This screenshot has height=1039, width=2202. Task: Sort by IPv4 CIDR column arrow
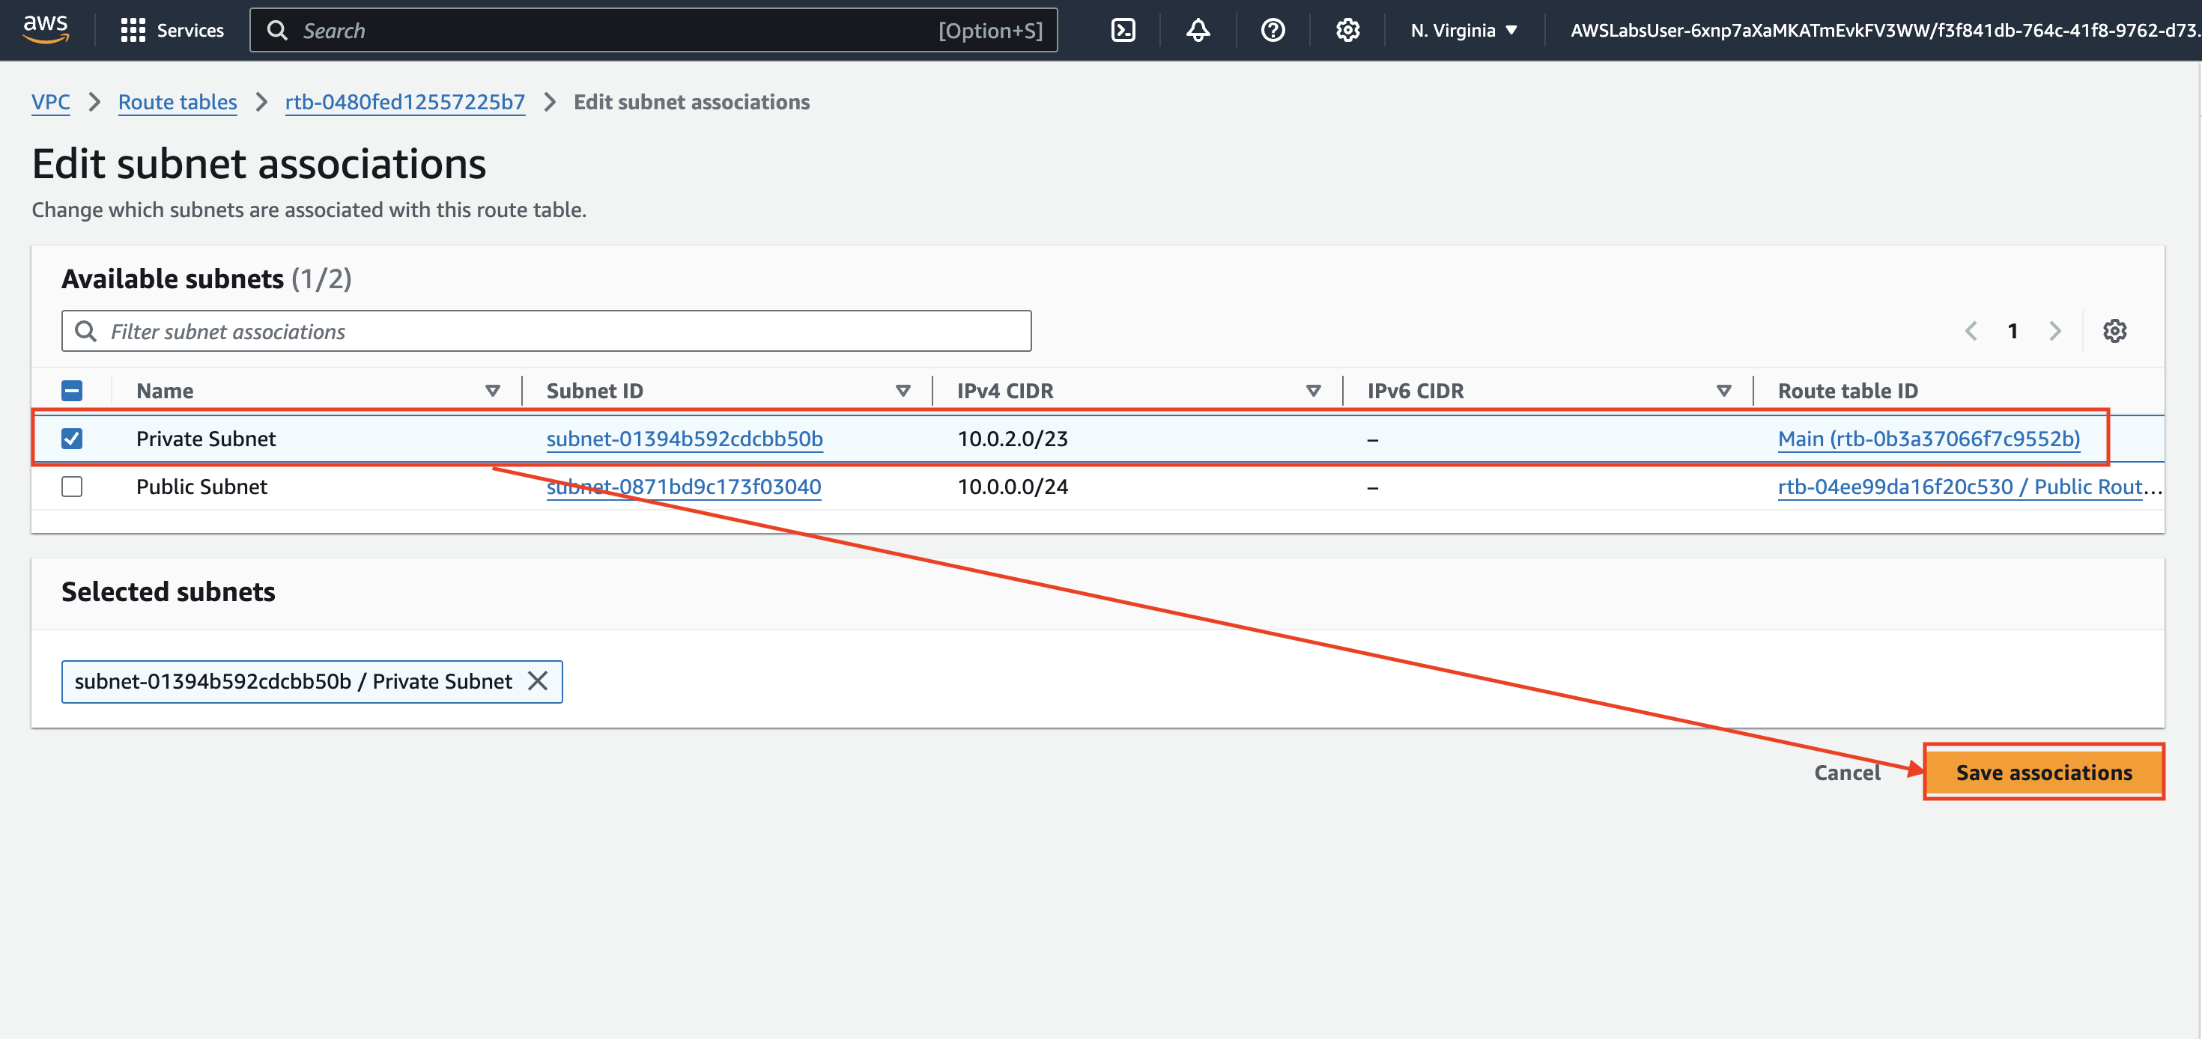pos(1313,391)
